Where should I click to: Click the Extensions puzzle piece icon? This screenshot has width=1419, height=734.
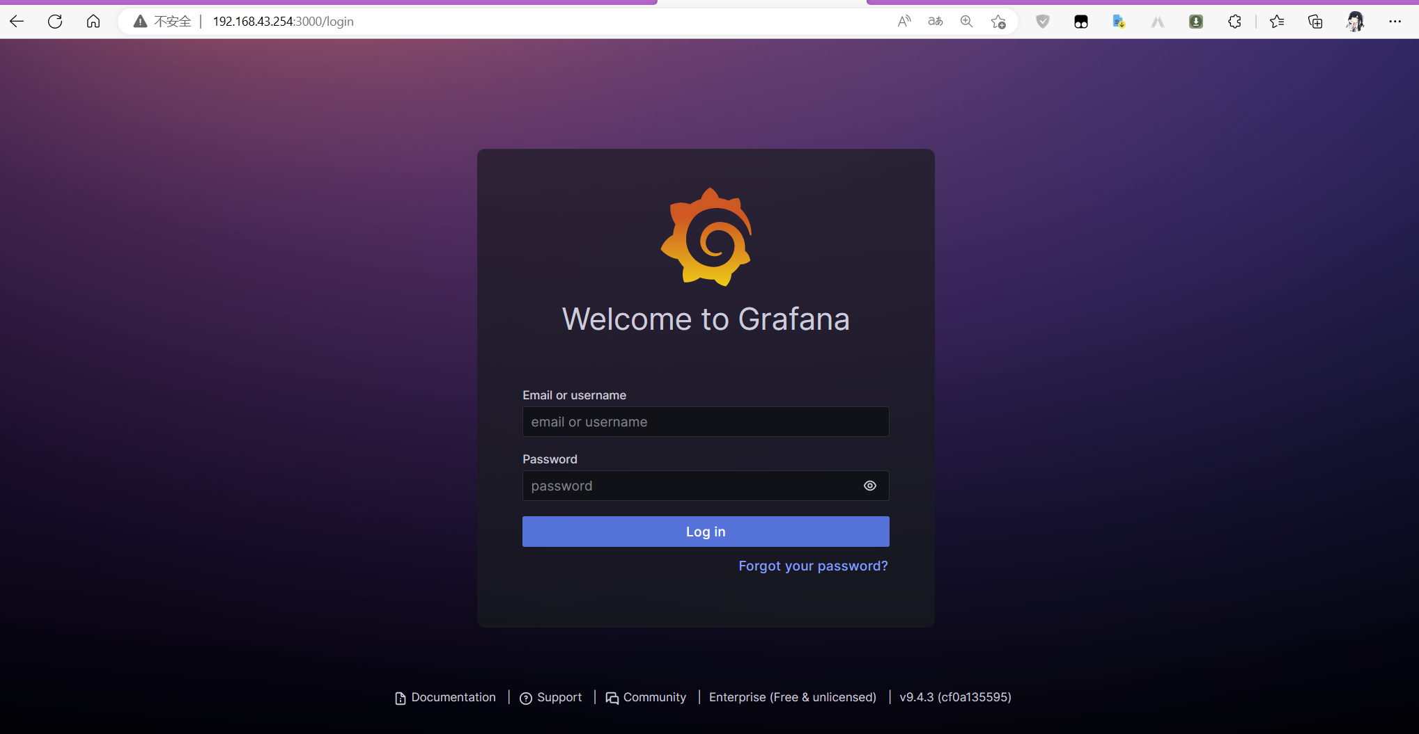tap(1234, 21)
